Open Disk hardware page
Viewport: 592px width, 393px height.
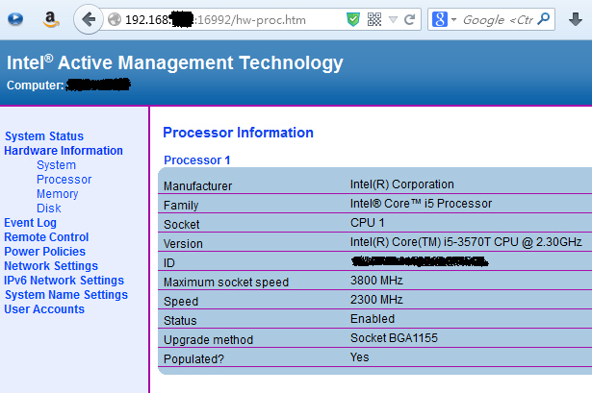coord(49,208)
